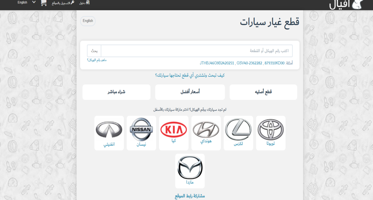373x200 pixels.
Task: Open the shopping cart icon
Action: [x=44, y=3]
